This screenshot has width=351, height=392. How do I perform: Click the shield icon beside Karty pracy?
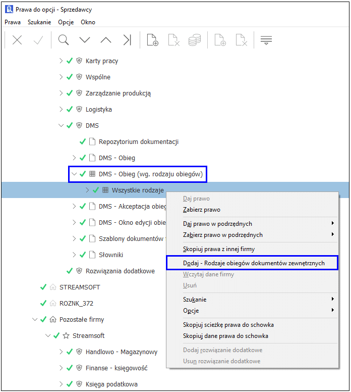point(79,61)
